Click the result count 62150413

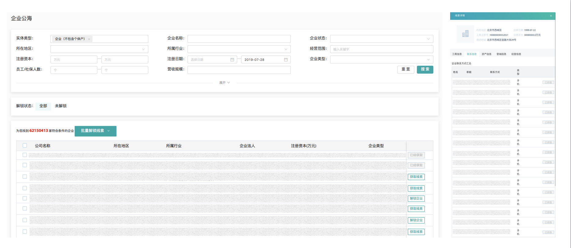(x=39, y=131)
